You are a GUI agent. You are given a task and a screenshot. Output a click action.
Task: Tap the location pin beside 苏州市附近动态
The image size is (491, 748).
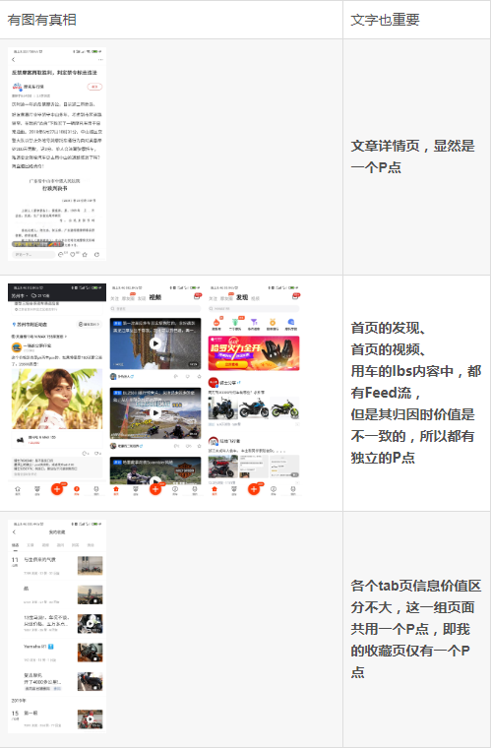click(14, 325)
